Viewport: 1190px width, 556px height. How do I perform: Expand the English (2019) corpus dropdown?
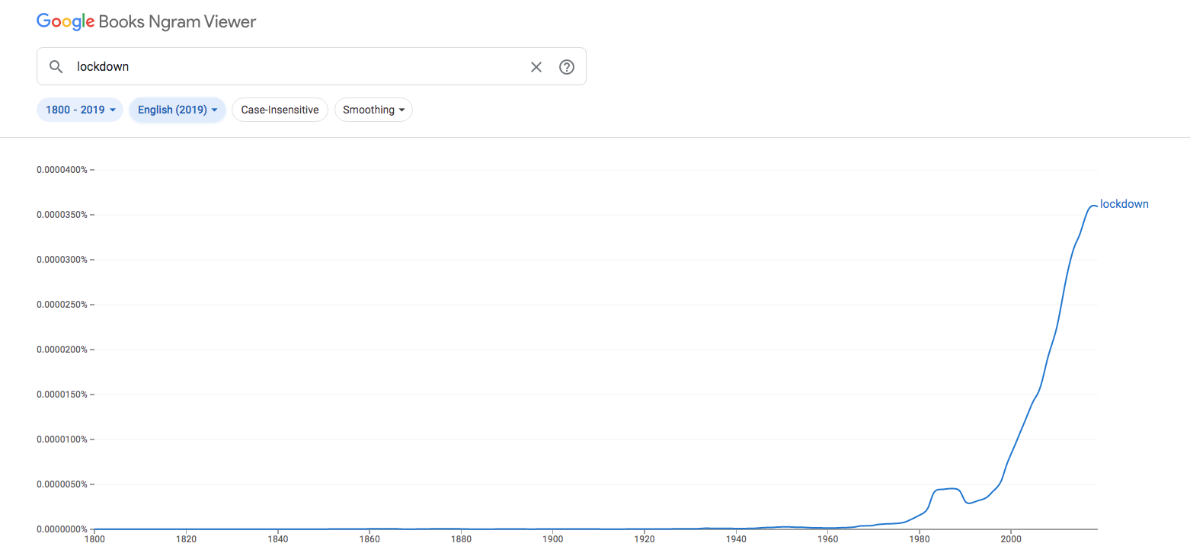coord(178,110)
